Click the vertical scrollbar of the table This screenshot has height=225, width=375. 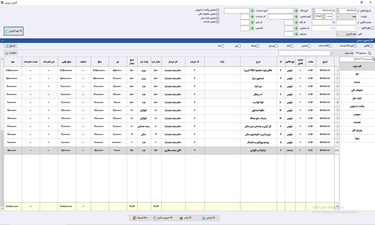coord(2,134)
